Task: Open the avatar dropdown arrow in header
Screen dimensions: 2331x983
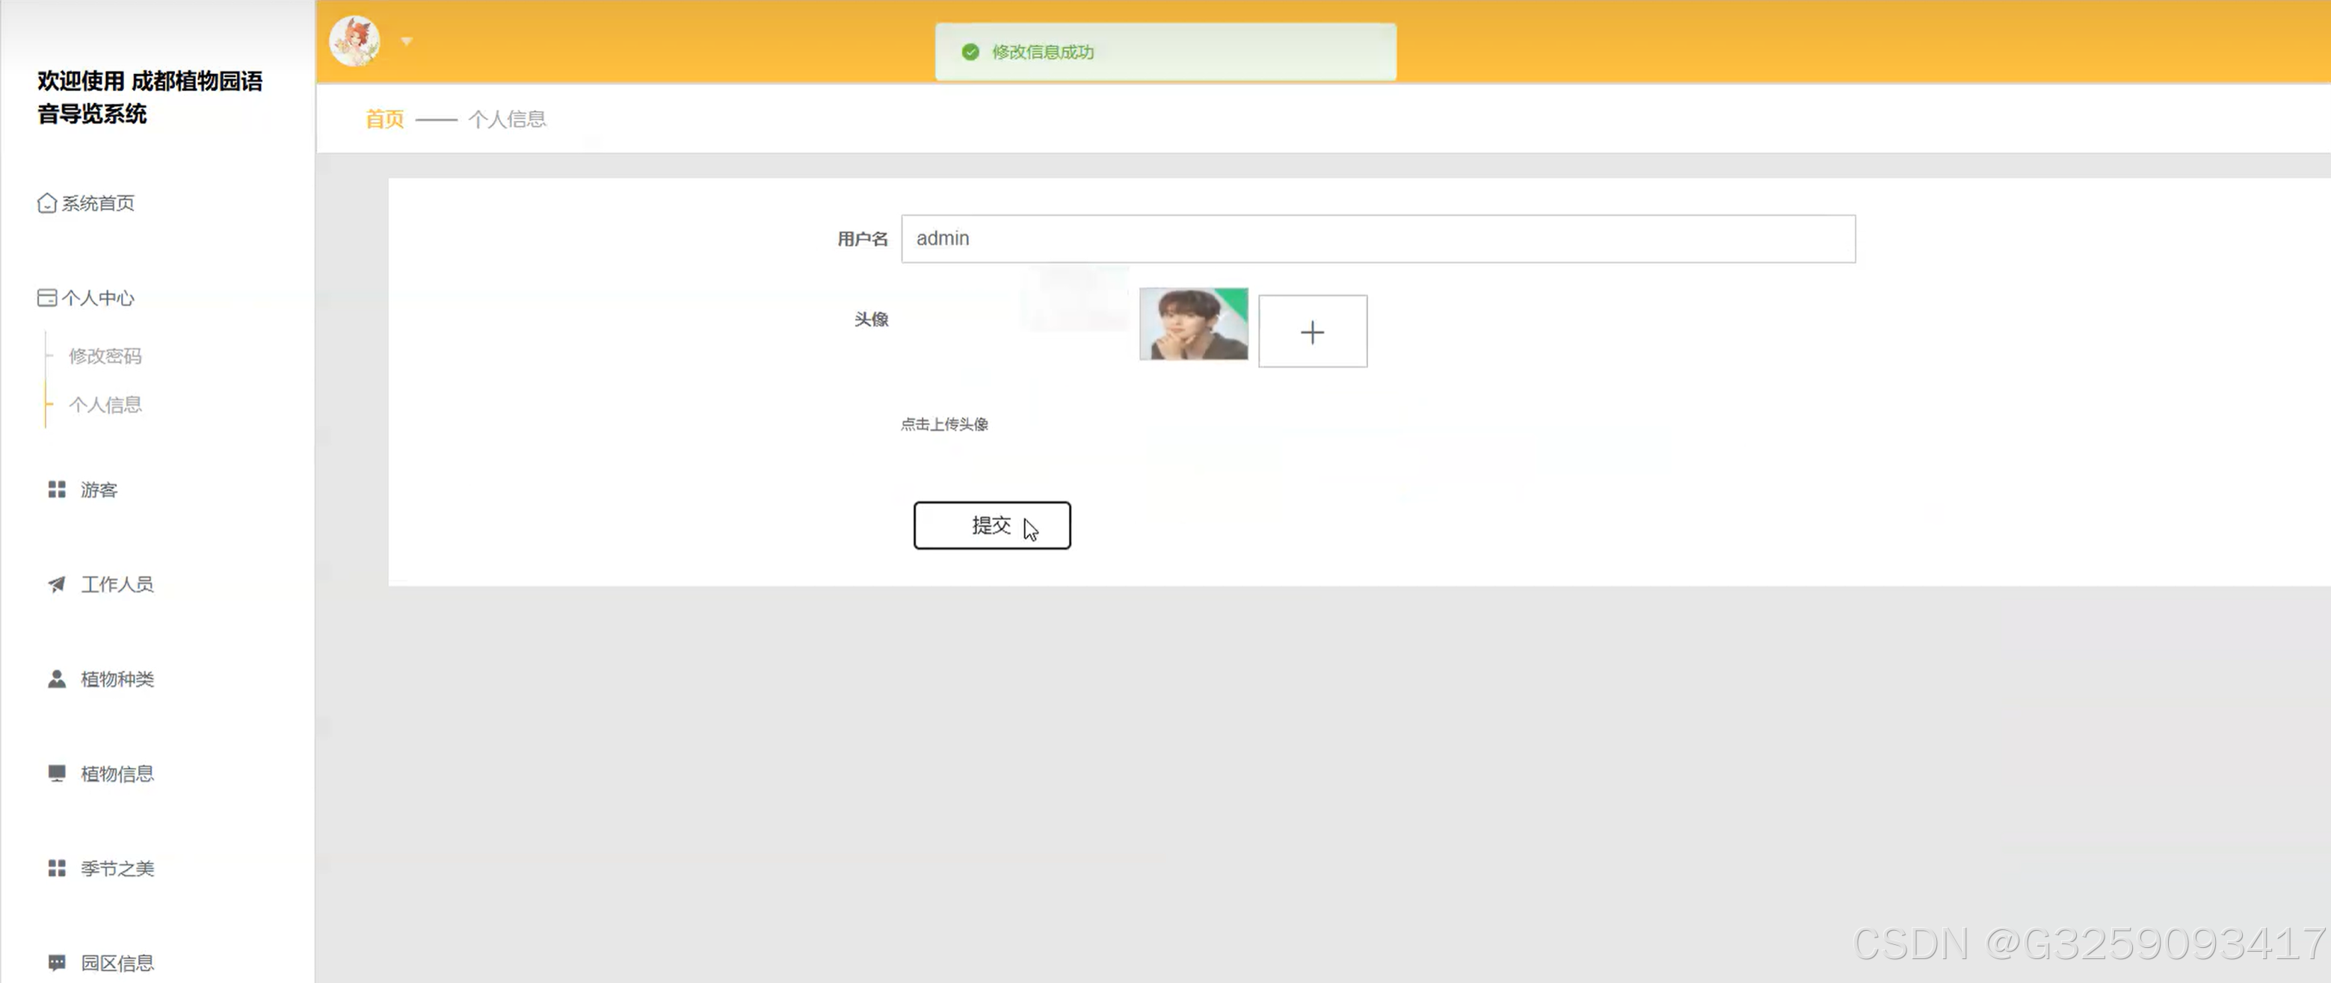Action: (x=407, y=42)
